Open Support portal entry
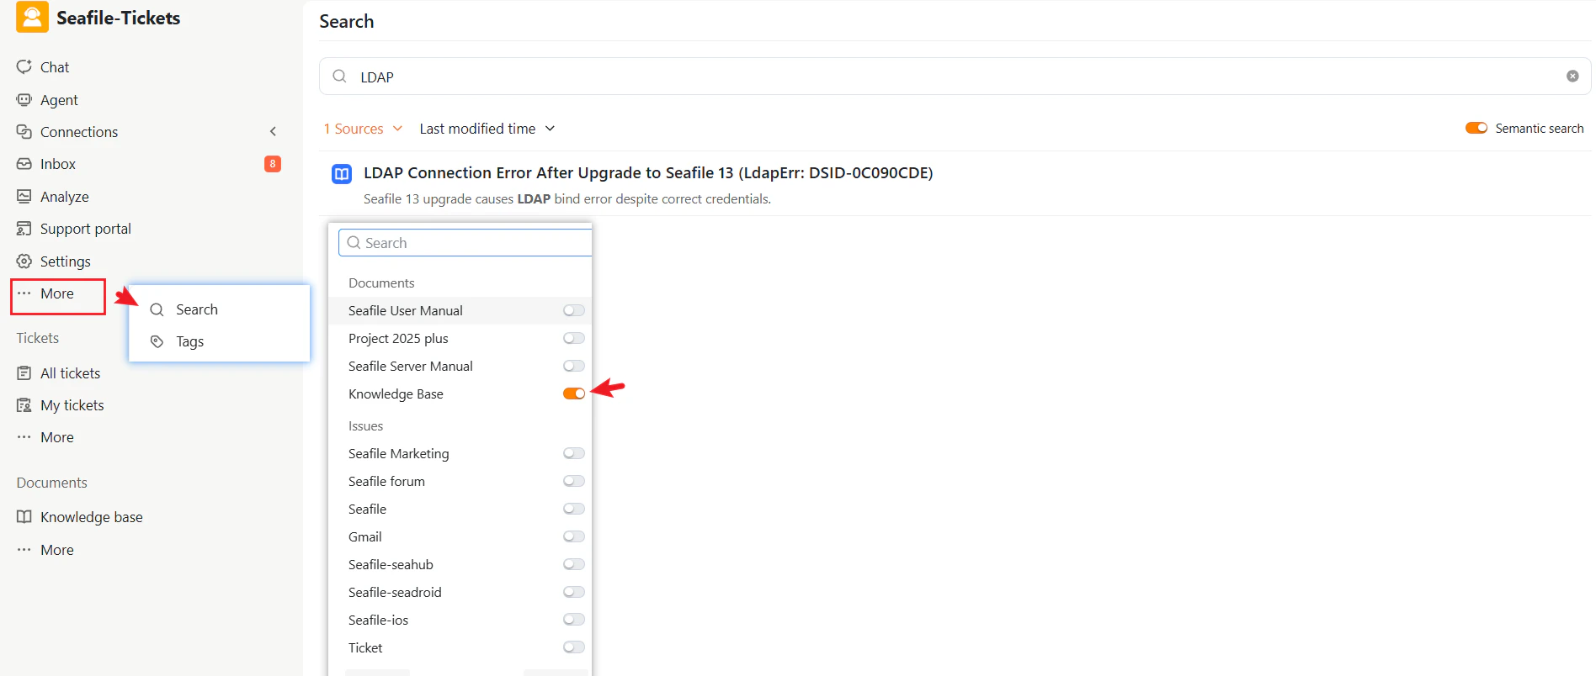 coord(86,229)
